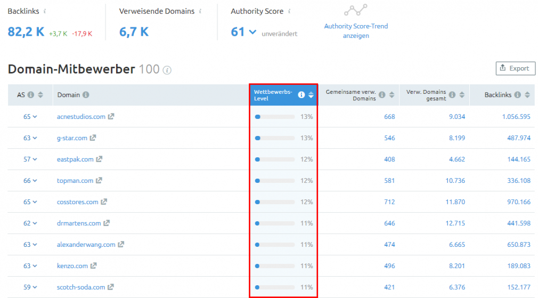This screenshot has height=298, width=538.
Task: Open Authority Score-Trend anzeigen link
Action: (x=356, y=31)
